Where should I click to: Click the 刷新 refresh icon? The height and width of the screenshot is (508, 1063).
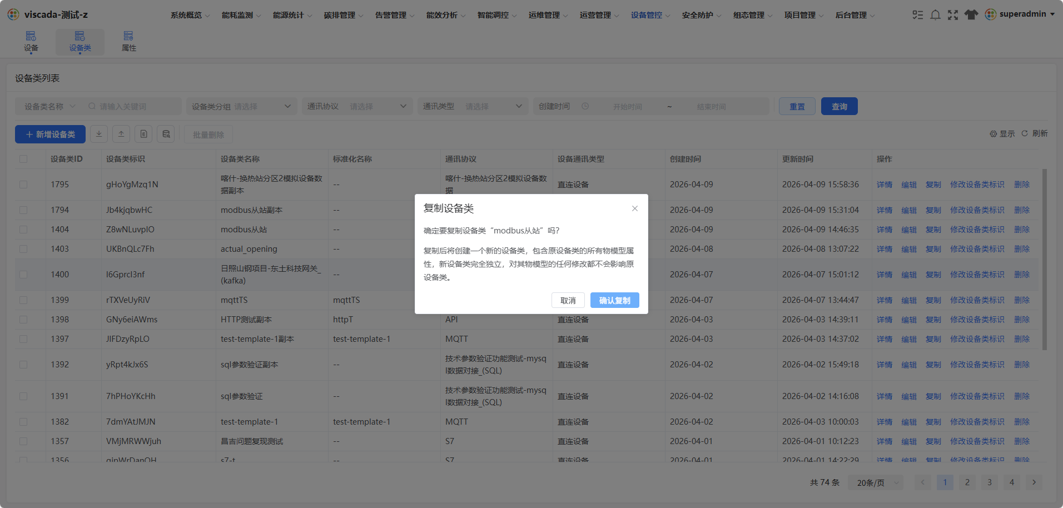(x=1025, y=133)
